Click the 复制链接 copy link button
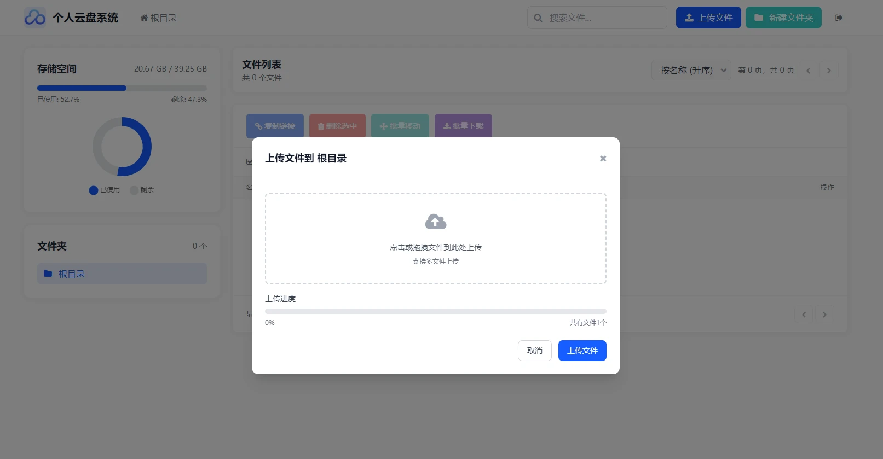 coord(275,126)
